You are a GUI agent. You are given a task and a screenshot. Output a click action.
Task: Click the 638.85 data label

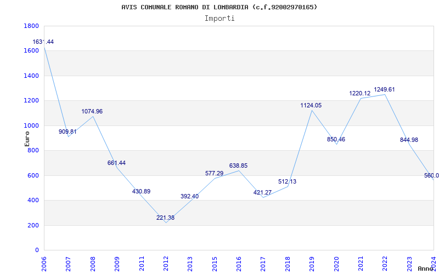[x=238, y=166]
